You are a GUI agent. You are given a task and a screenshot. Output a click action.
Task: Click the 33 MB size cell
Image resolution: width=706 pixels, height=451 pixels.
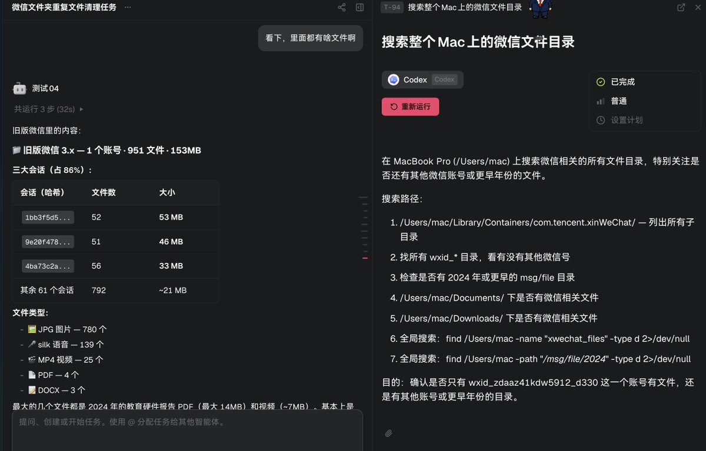click(171, 266)
